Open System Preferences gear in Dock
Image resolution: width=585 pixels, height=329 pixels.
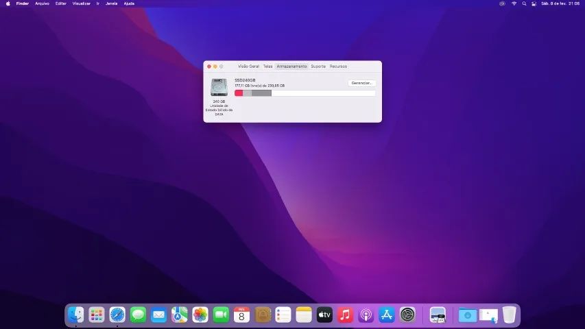coord(407,315)
